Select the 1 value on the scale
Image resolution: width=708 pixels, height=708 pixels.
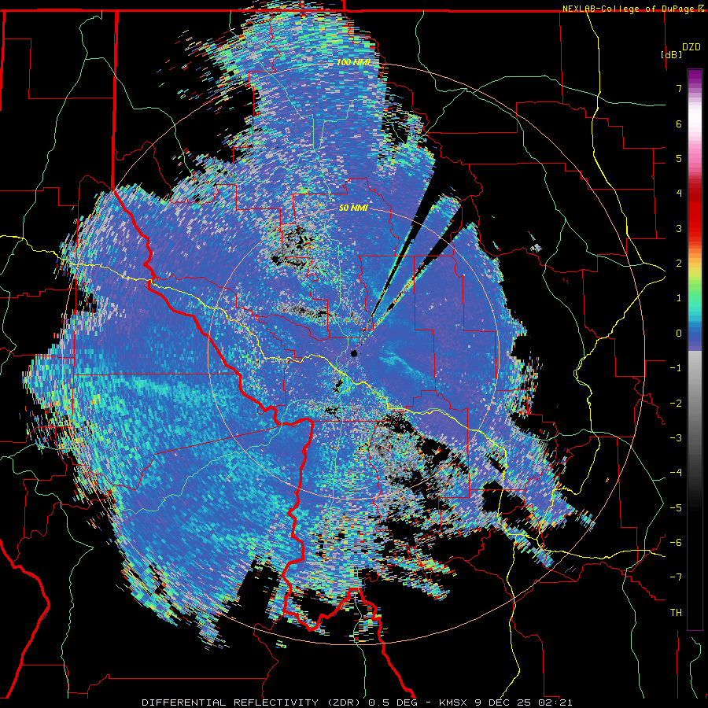[x=679, y=298]
